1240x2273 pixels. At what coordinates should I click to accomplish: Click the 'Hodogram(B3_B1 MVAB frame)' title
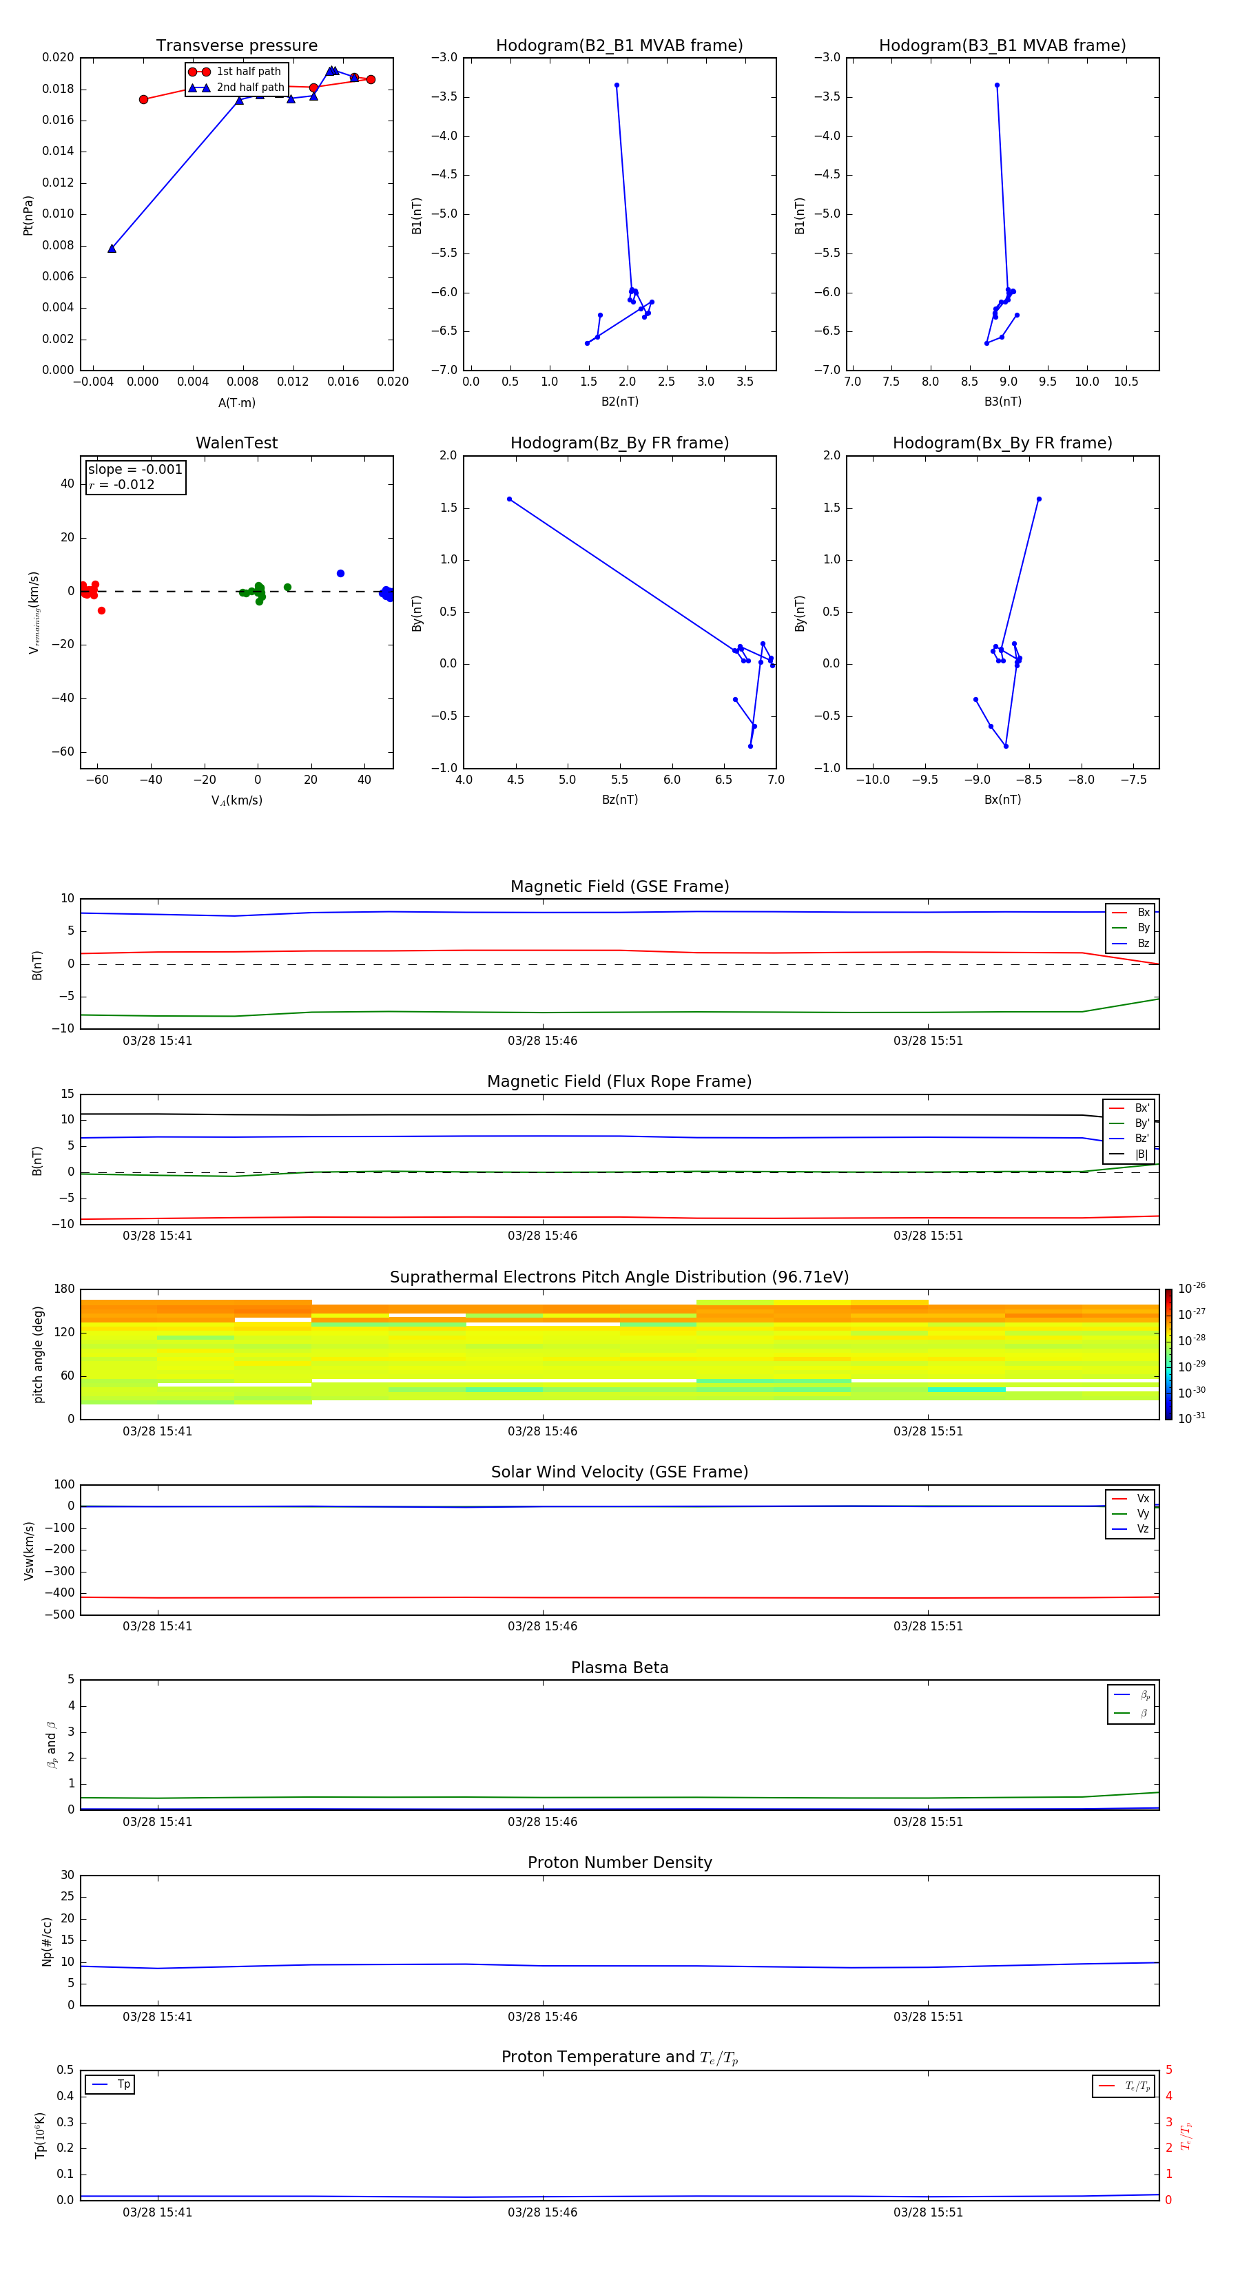1002,46
